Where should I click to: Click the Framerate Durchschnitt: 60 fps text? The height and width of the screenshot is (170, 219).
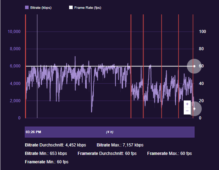(x=107, y=153)
